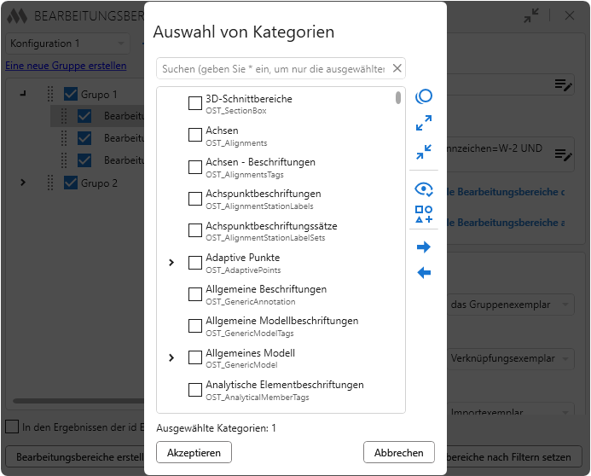Click the Akzeptieren button
The width and height of the screenshot is (591, 476).
(194, 452)
